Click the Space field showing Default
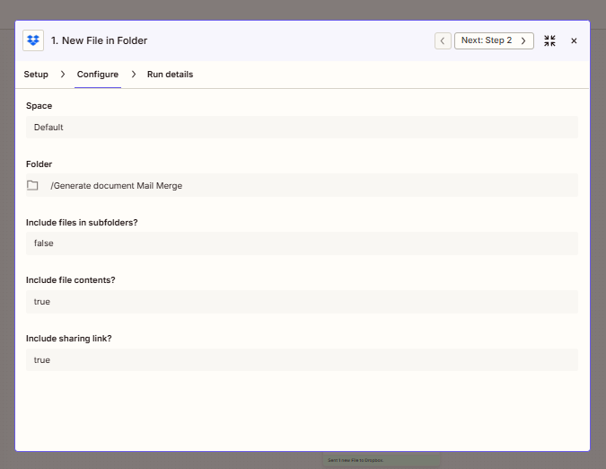This screenshot has height=469, width=606. (302, 128)
